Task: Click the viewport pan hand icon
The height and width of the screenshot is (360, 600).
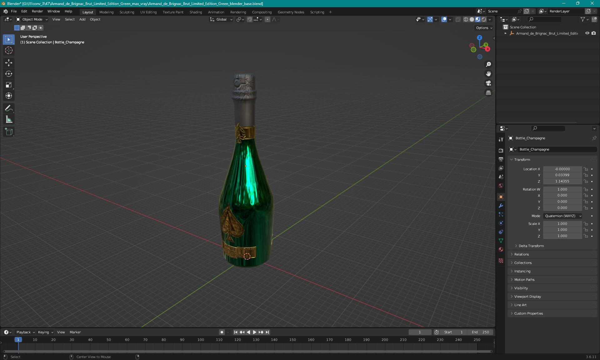Action: tap(488, 74)
